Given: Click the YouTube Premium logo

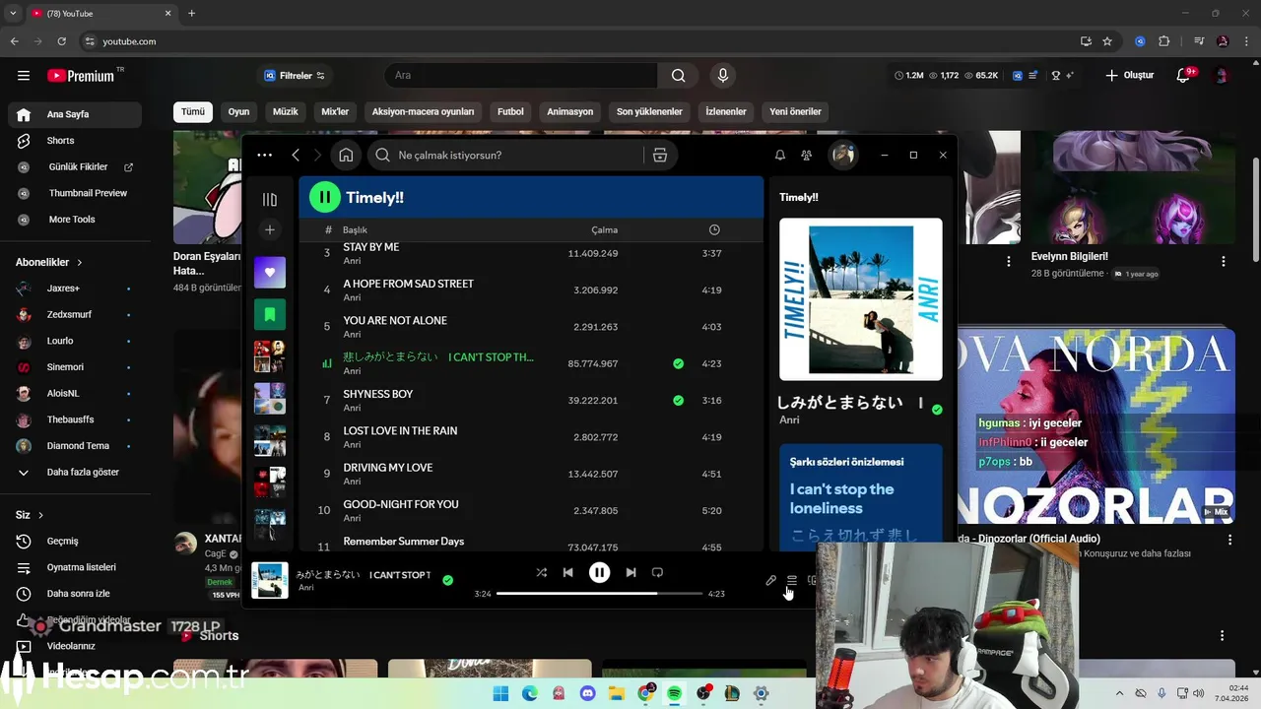Looking at the screenshot, I should tap(81, 75).
